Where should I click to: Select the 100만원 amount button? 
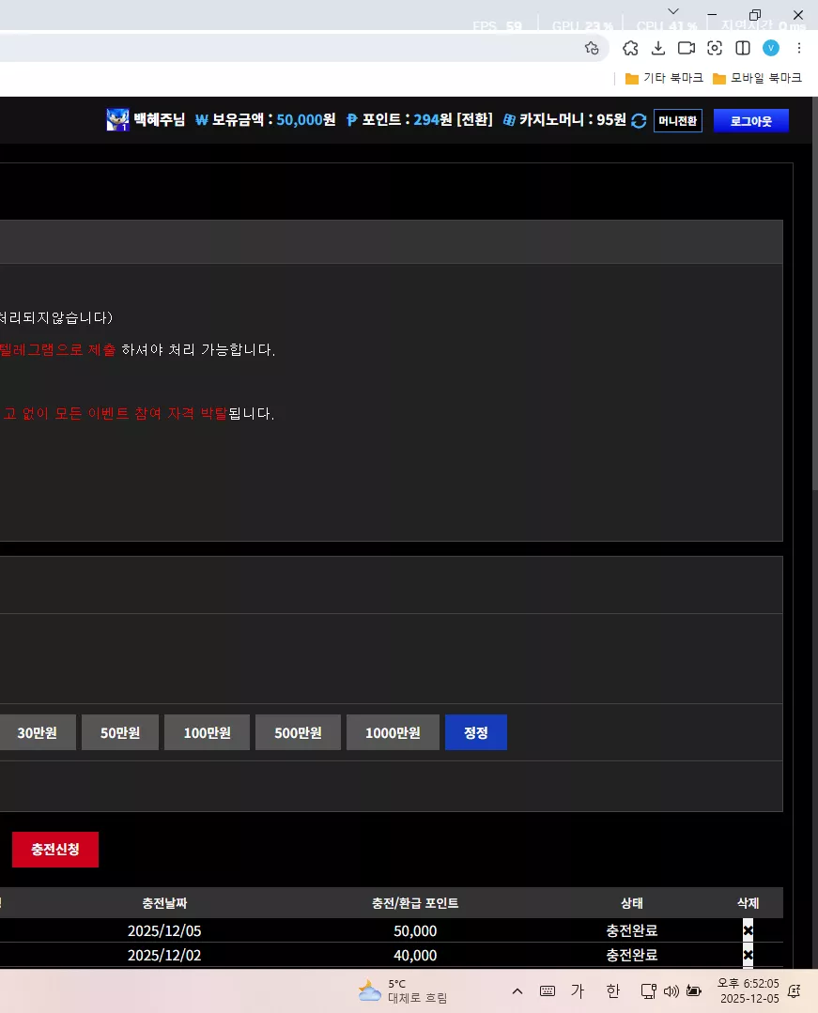pos(207,732)
